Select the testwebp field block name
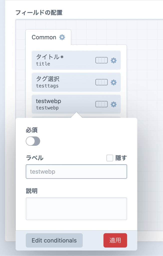 click(x=48, y=101)
